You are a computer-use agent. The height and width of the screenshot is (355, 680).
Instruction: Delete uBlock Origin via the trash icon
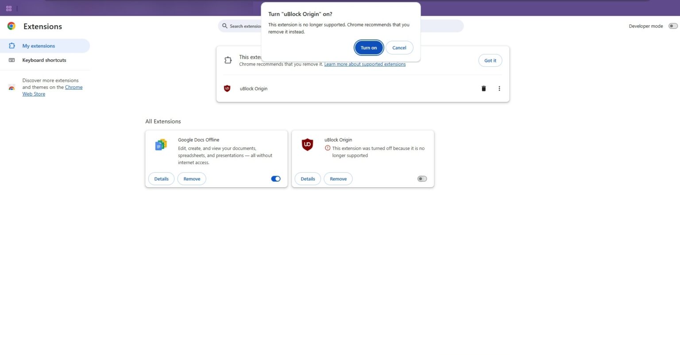pyautogui.click(x=483, y=89)
